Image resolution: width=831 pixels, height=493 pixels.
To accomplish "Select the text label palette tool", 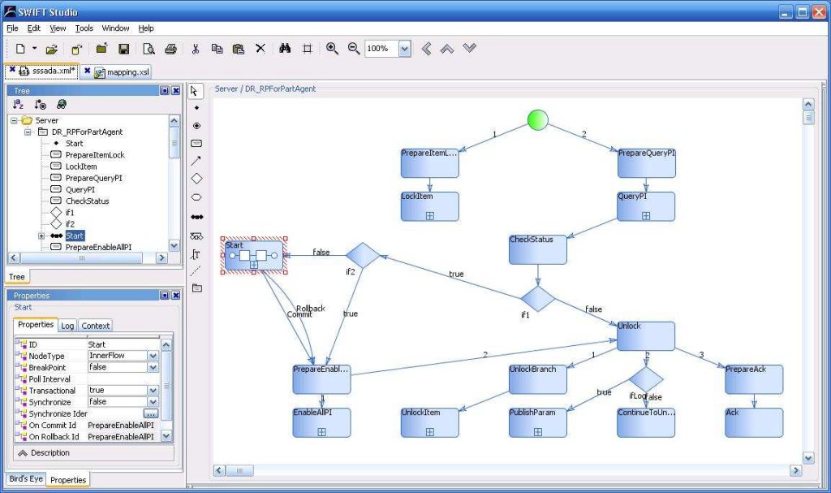I will (x=196, y=254).
